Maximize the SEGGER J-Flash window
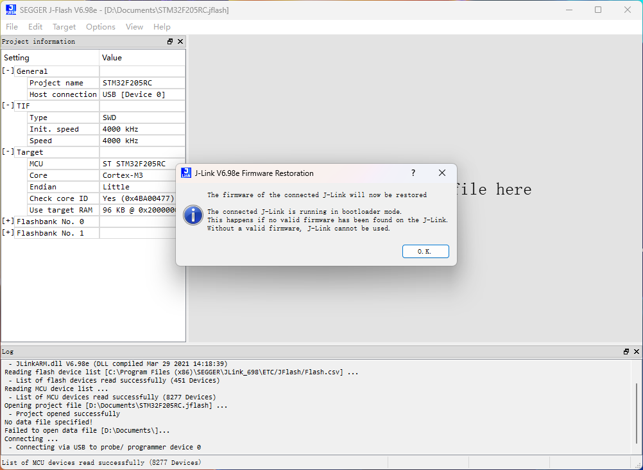The image size is (643, 470). pos(598,10)
